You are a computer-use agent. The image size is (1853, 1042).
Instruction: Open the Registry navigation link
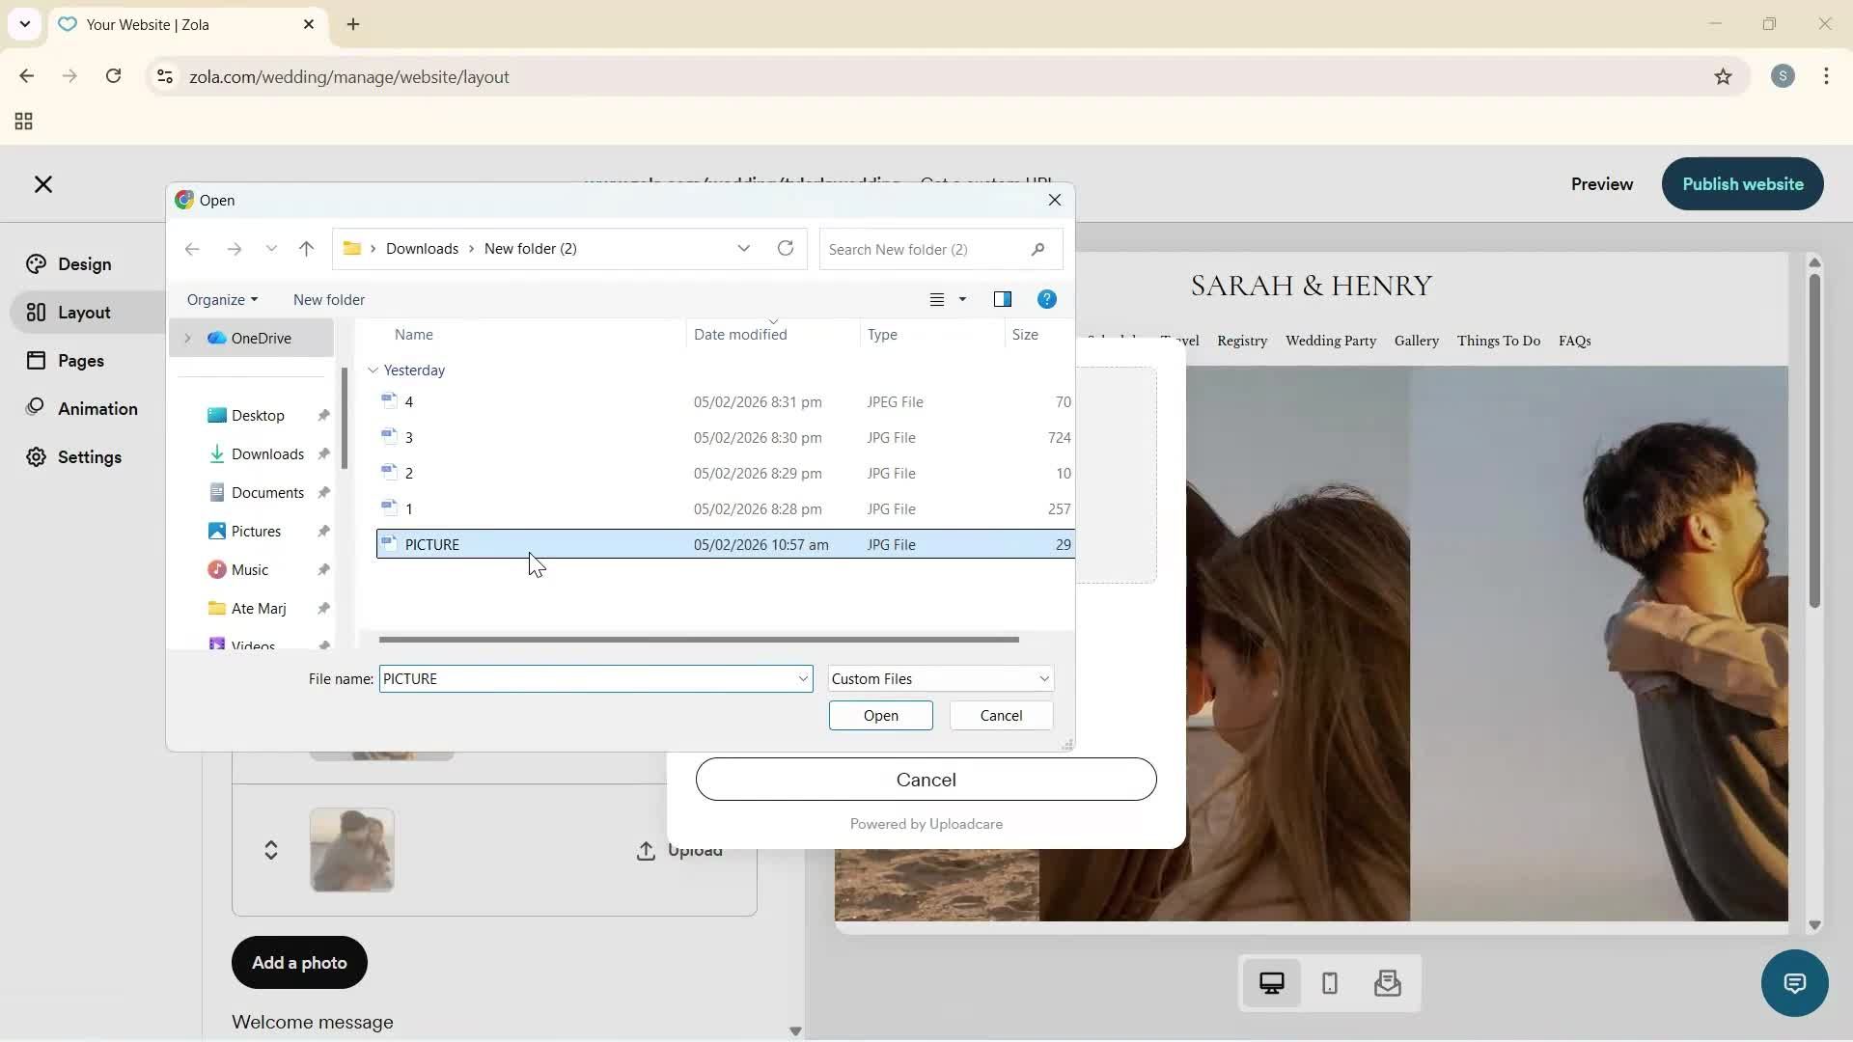coord(1241,341)
